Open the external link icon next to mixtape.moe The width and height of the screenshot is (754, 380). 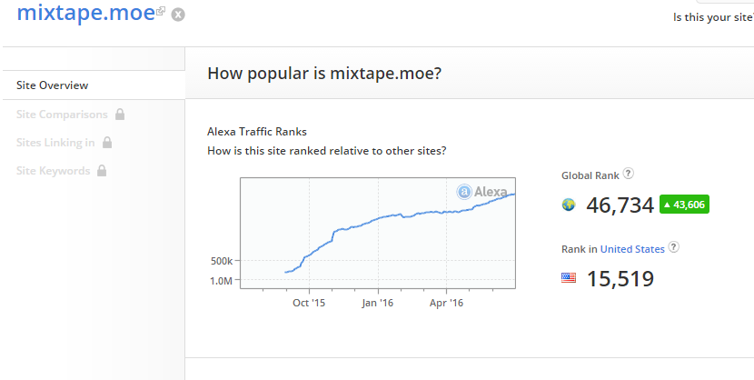(161, 11)
